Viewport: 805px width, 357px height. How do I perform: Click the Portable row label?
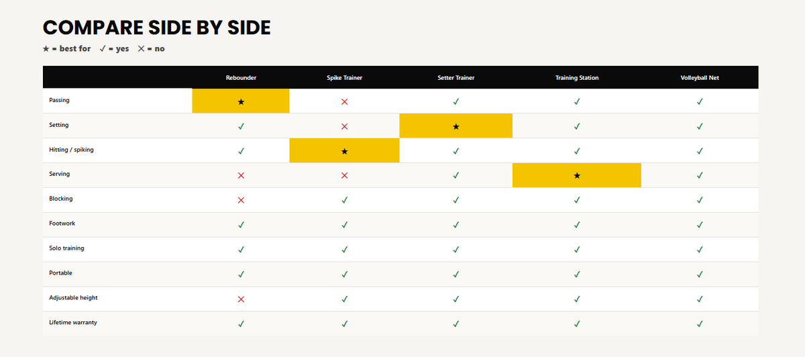(x=60, y=273)
